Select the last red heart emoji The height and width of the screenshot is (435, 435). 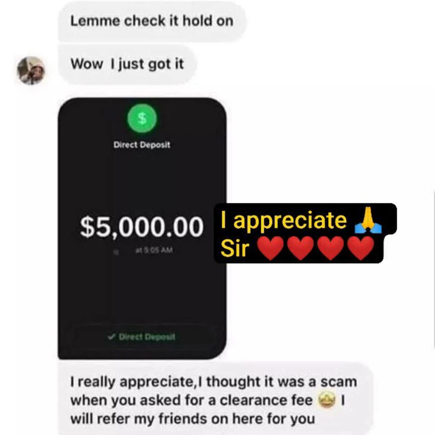pyautogui.click(x=360, y=248)
